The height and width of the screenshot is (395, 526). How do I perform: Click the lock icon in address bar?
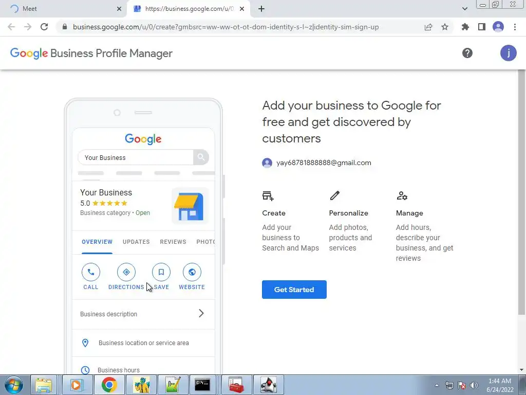65,27
